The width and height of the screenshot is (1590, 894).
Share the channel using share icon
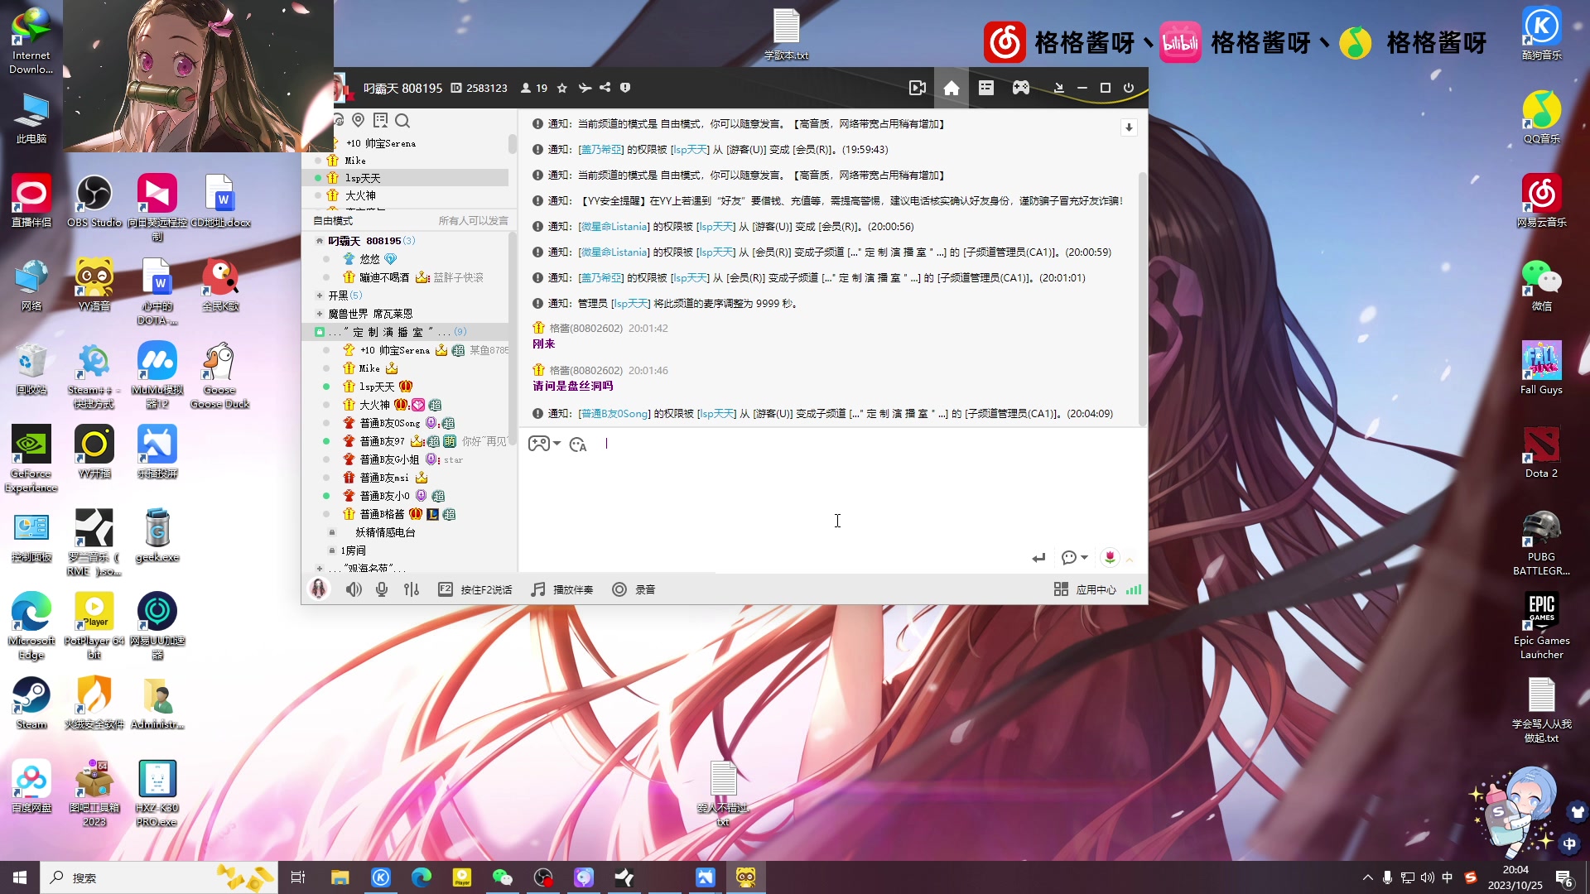(x=605, y=88)
